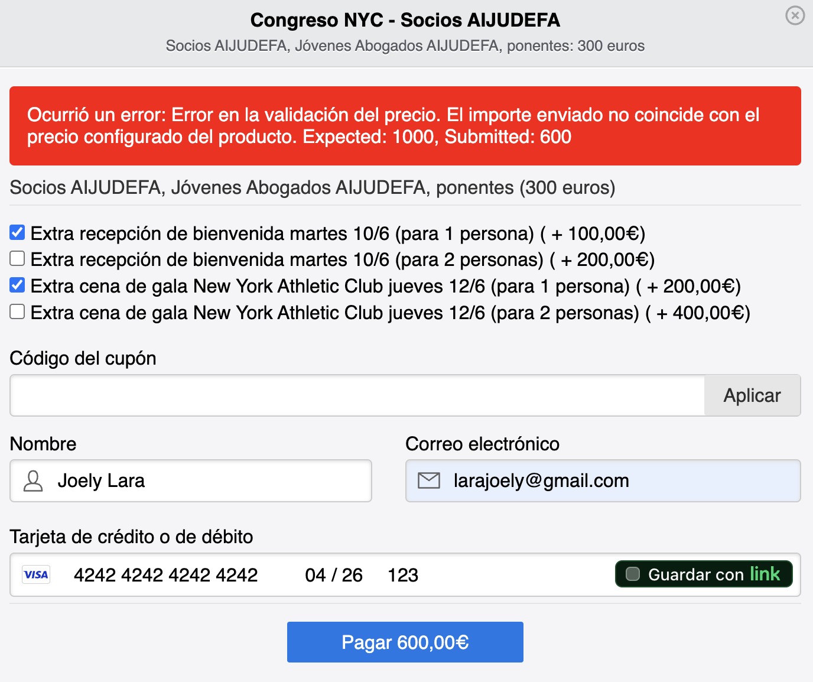Click the card CVC field 123
813x682 pixels.
click(x=403, y=575)
